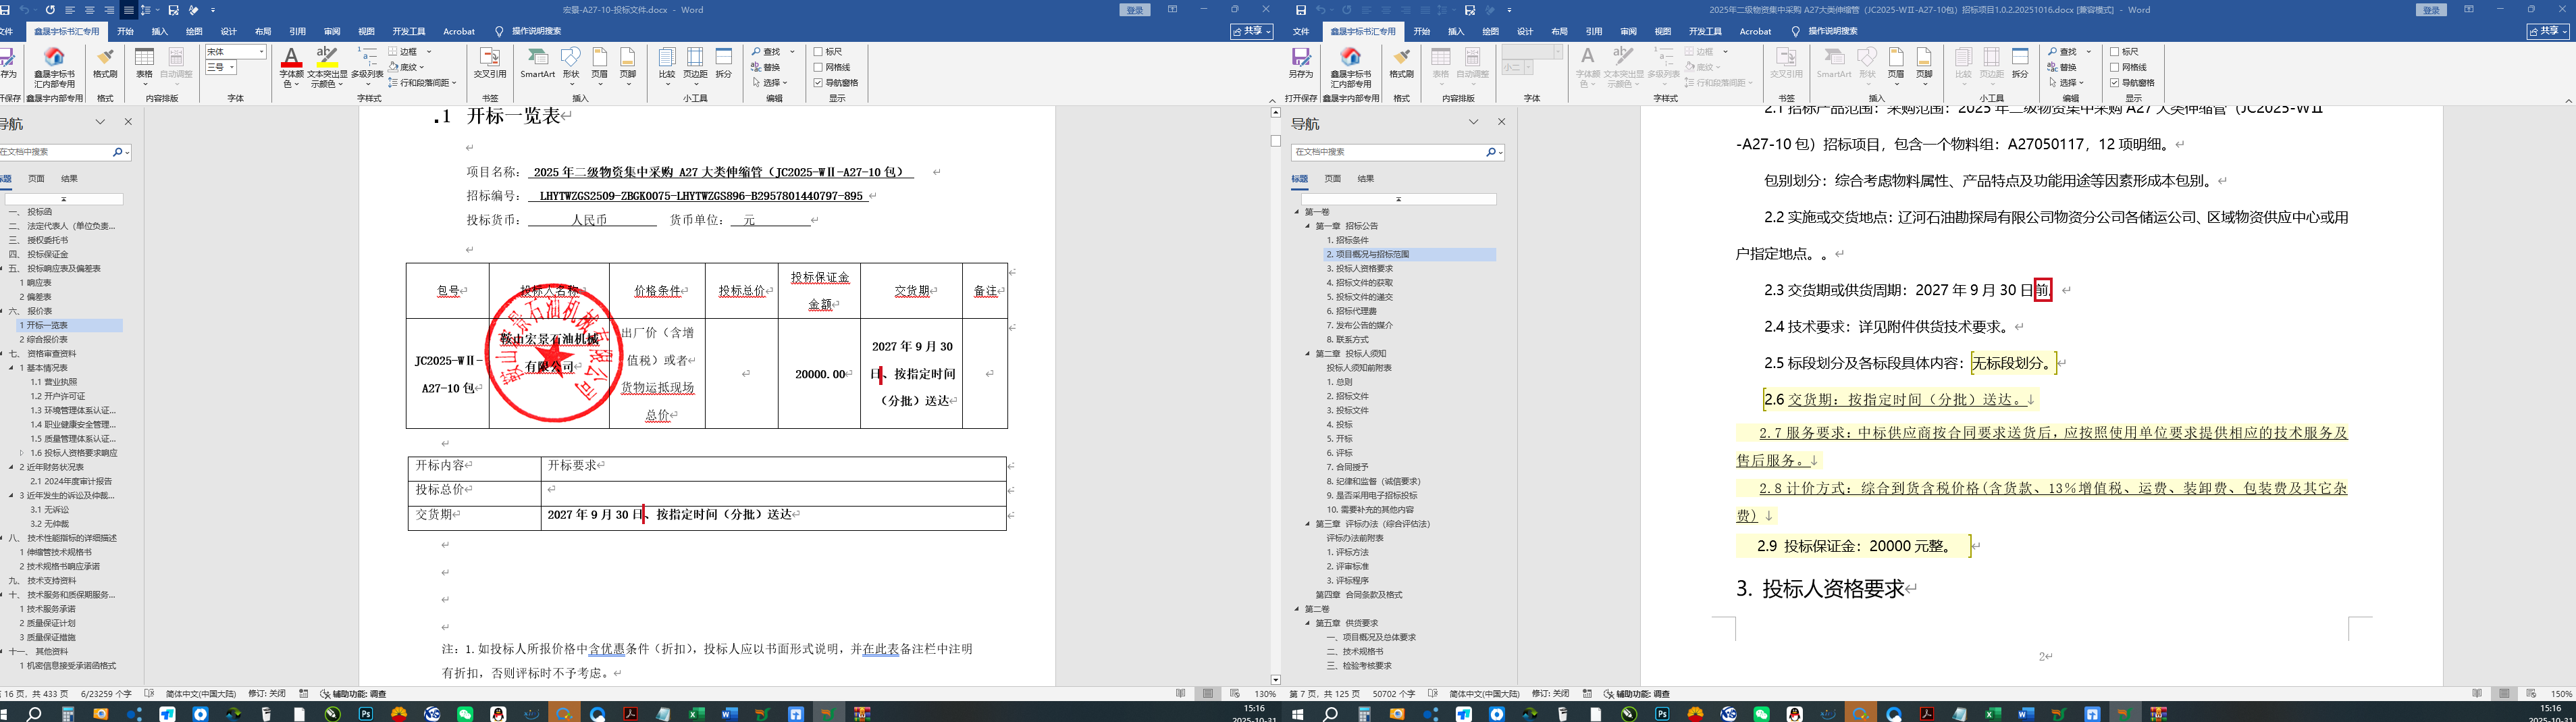Viewport: 2576px width, 722px height.
Task: Uncheck 导航窗格 navigation pane in right window
Action: click(2115, 83)
